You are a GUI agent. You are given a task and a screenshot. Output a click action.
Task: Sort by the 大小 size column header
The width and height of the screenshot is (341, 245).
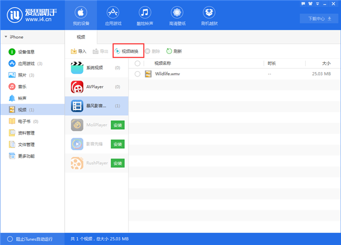click(326, 63)
